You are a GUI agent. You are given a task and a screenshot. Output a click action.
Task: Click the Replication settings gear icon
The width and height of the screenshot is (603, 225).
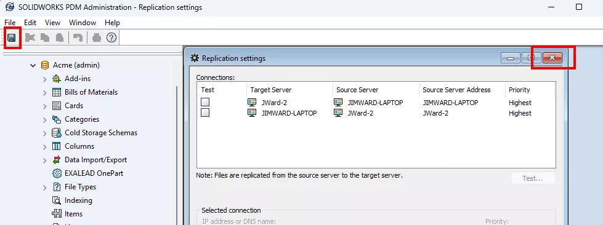pyautogui.click(x=195, y=58)
